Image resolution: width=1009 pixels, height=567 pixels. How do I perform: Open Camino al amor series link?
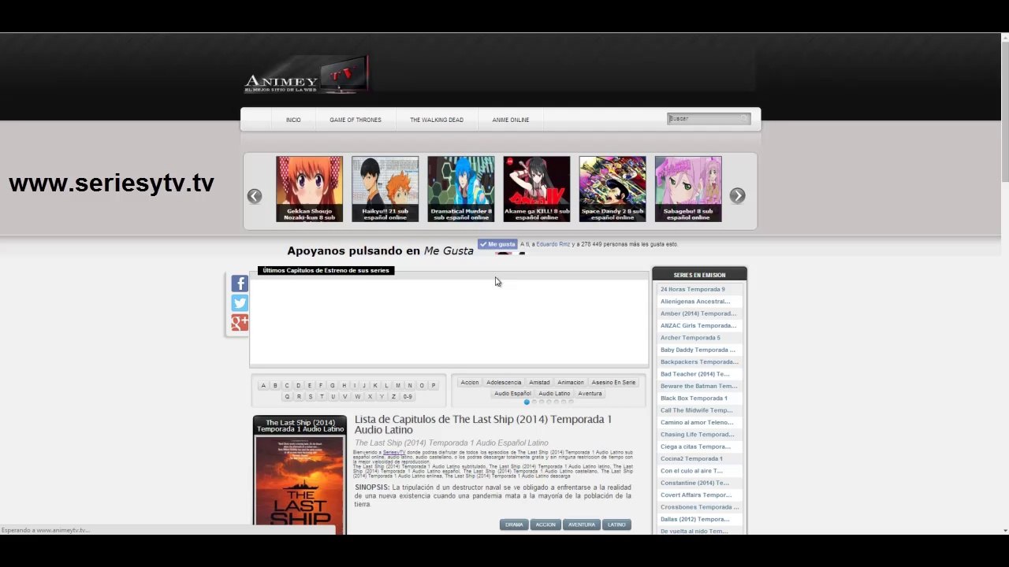(x=697, y=423)
